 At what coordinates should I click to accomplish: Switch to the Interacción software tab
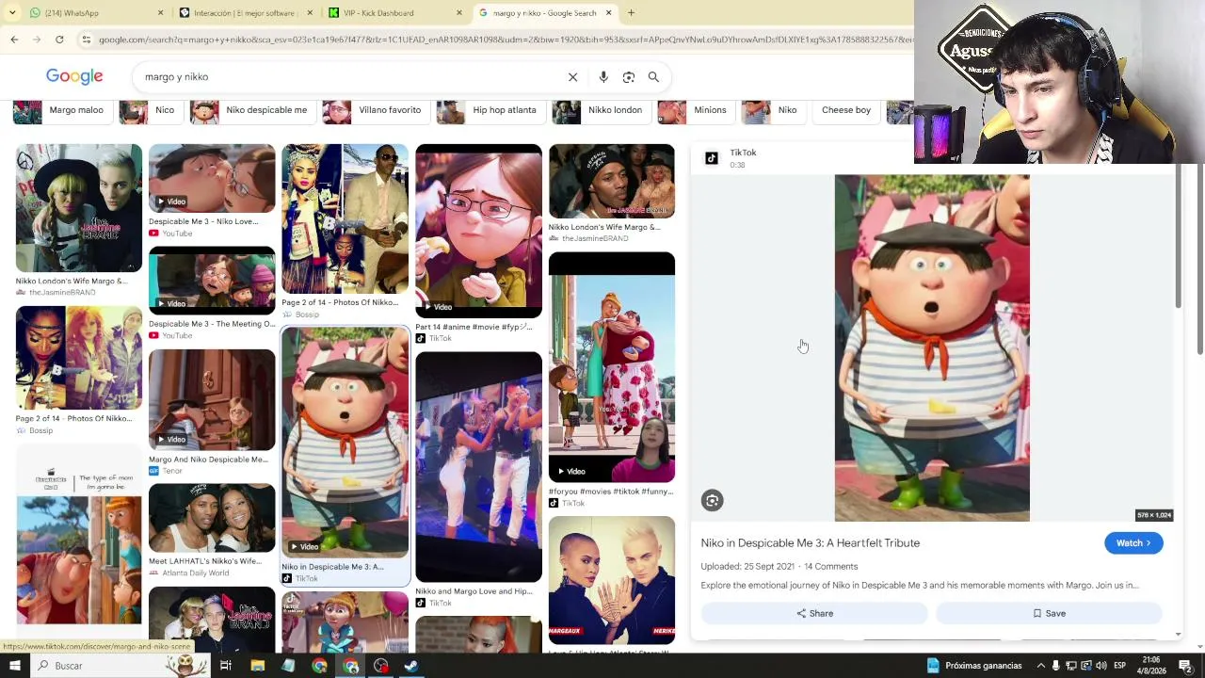click(x=246, y=13)
